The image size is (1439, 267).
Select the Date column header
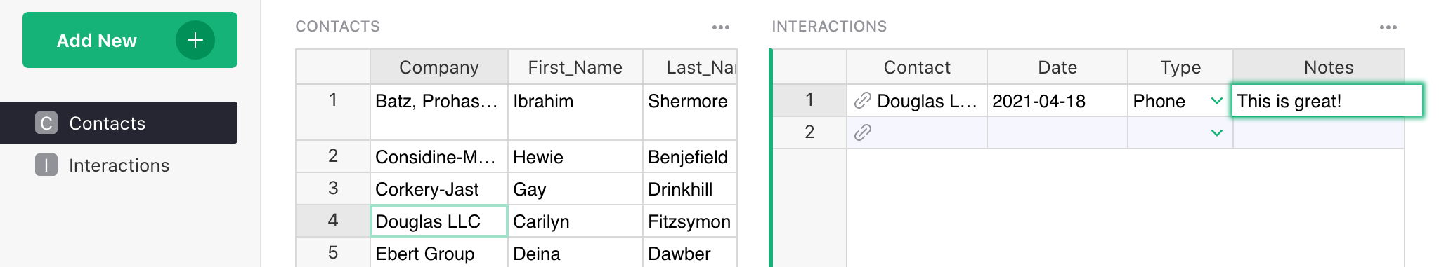pos(1057,67)
